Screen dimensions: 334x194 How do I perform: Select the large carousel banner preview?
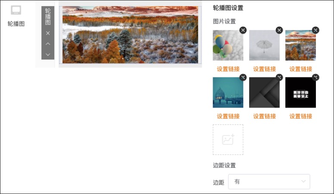pyautogui.click(x=130, y=35)
